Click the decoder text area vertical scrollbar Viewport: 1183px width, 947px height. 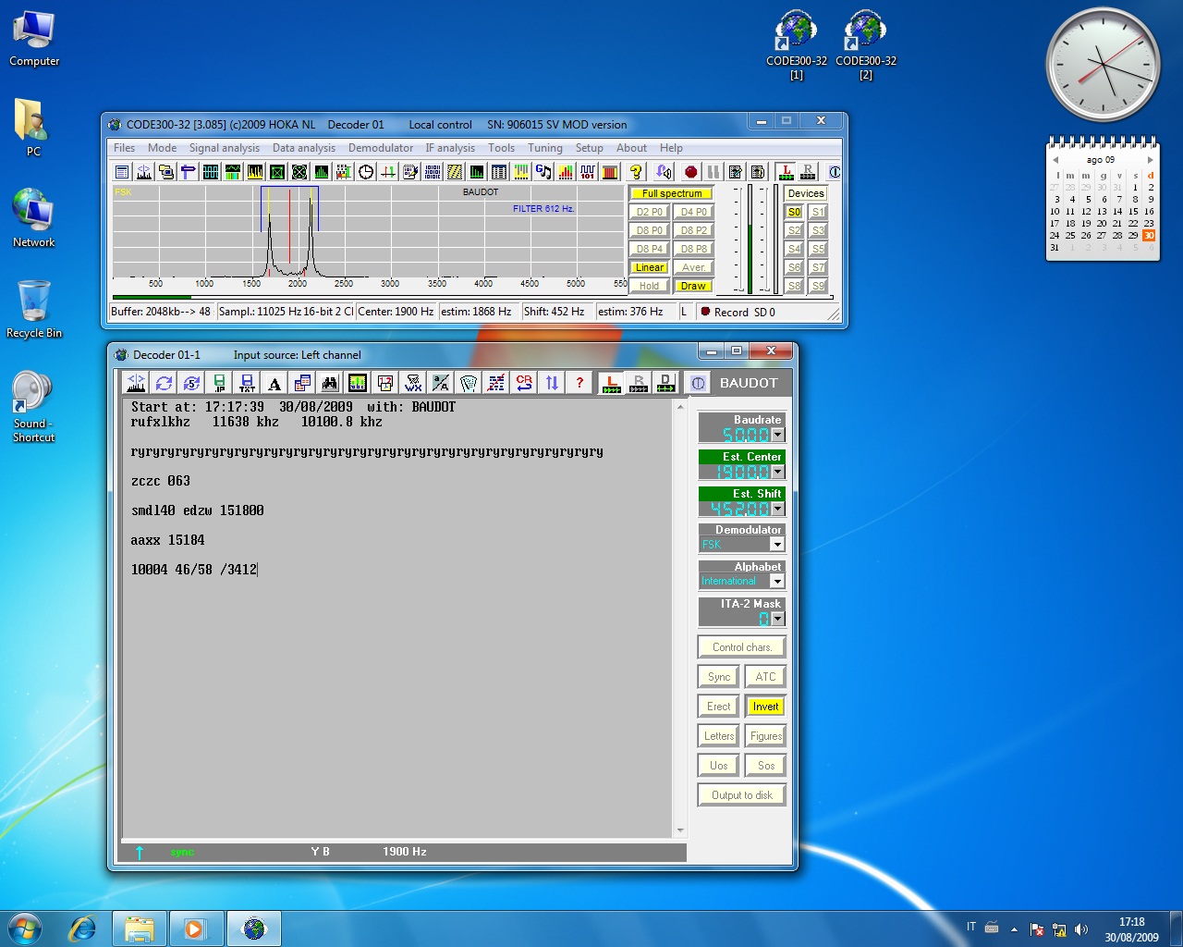[x=681, y=619]
